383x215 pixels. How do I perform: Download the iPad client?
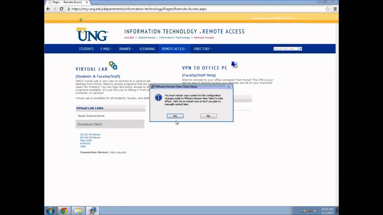(x=83, y=146)
